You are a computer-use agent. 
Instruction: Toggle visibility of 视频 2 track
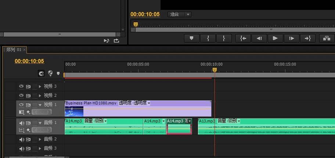(x=21, y=96)
